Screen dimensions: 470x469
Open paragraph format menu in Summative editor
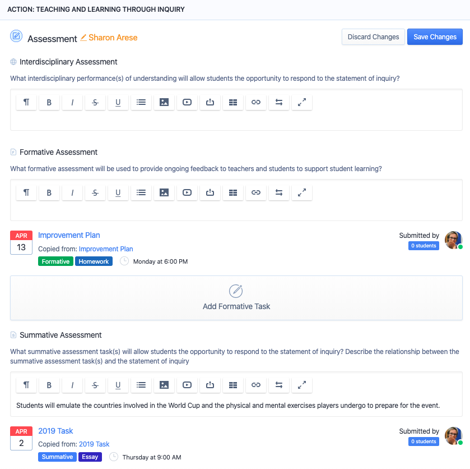tap(26, 385)
